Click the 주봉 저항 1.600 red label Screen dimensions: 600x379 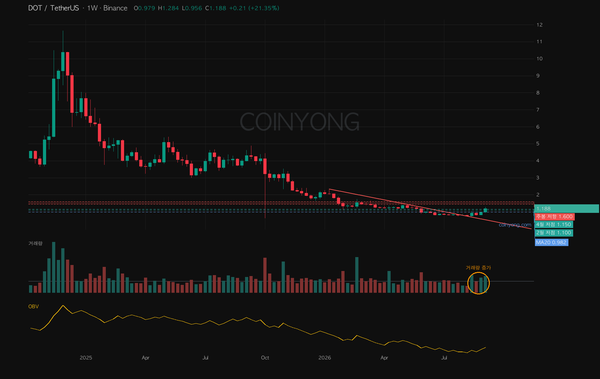[555, 216]
